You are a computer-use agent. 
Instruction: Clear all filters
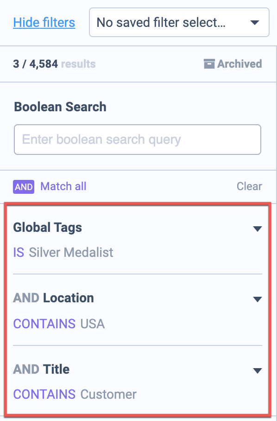(249, 186)
